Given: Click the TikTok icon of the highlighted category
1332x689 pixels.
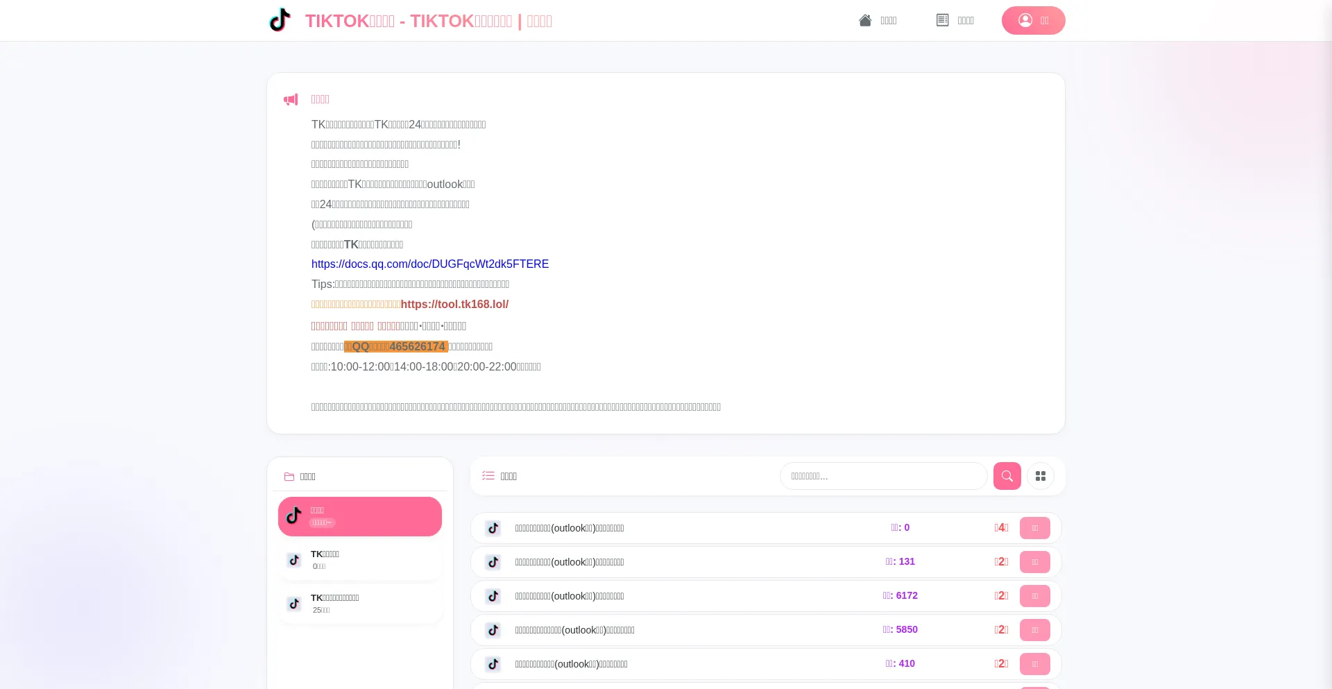Looking at the screenshot, I should click(x=294, y=516).
